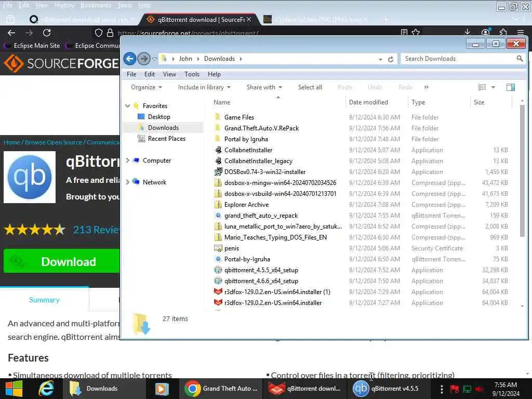532x399 pixels.
Task: Select the Explorer Archive zip icon
Action: [218, 205]
